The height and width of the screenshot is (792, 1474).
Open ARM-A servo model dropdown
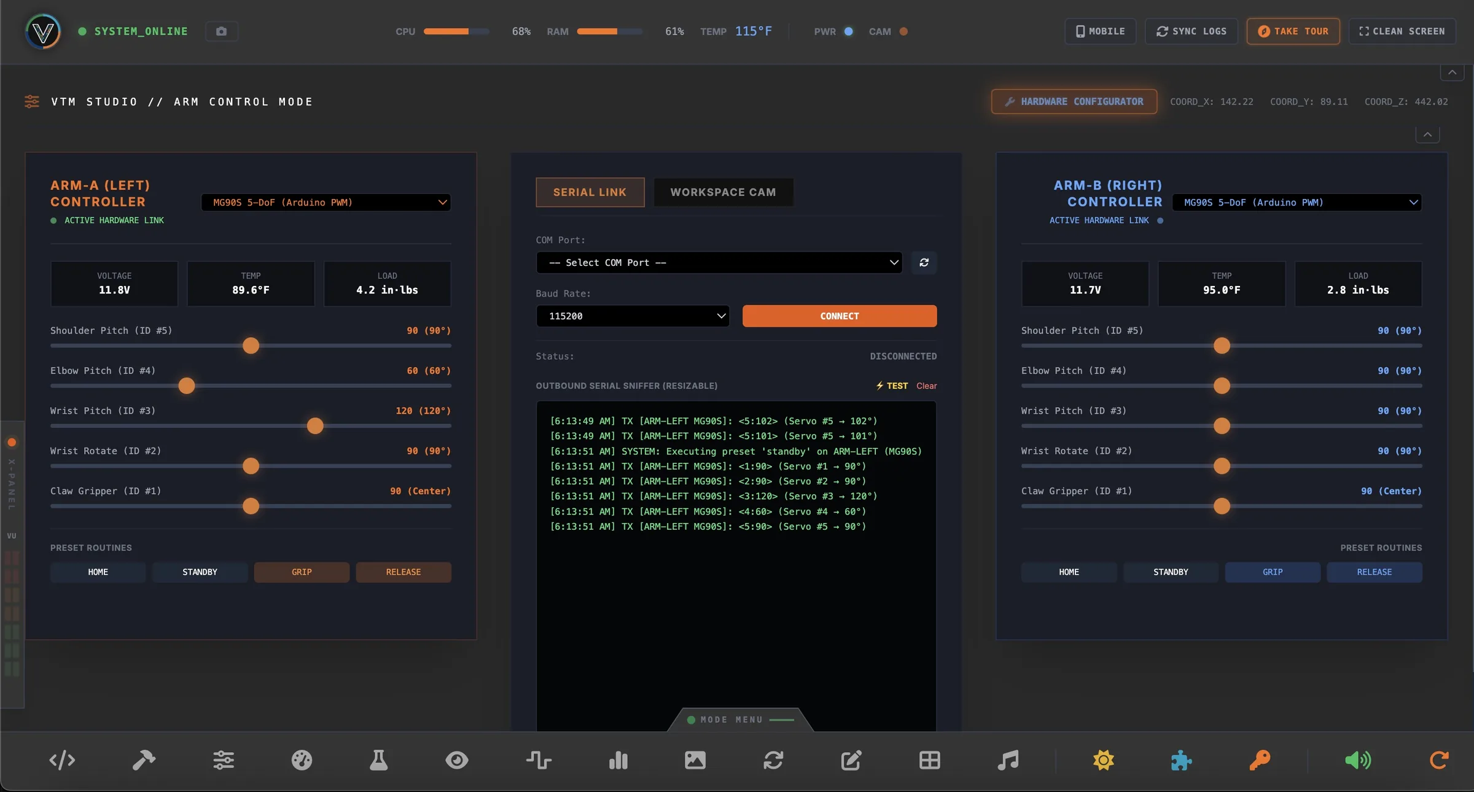coord(326,203)
